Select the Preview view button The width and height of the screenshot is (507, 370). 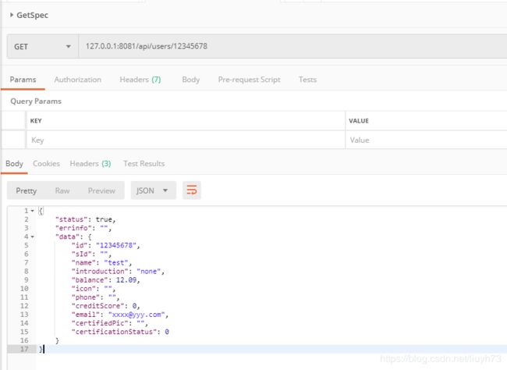(101, 190)
